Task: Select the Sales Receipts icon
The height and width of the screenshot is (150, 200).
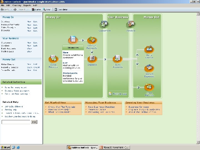Action: point(53,59)
